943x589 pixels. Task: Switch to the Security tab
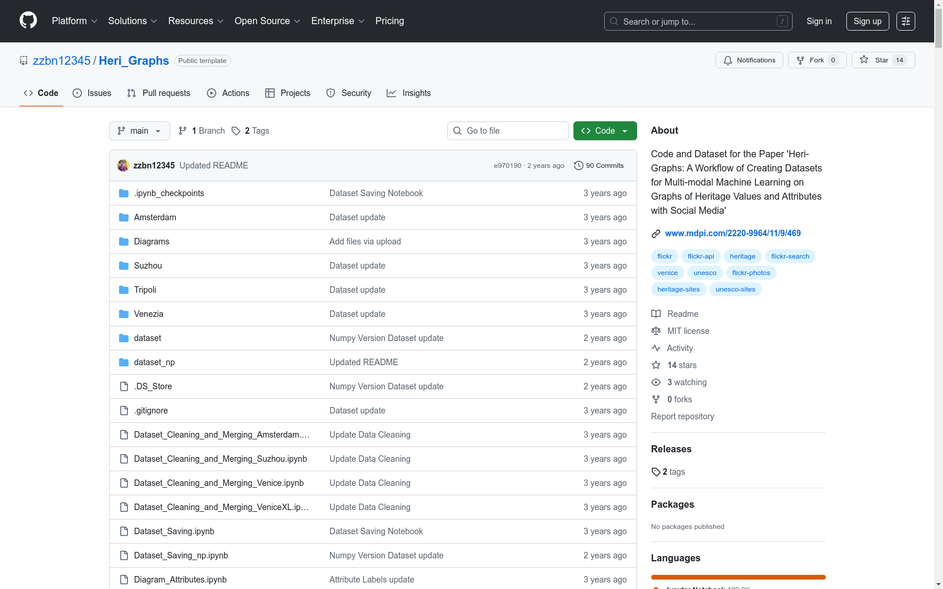click(349, 93)
